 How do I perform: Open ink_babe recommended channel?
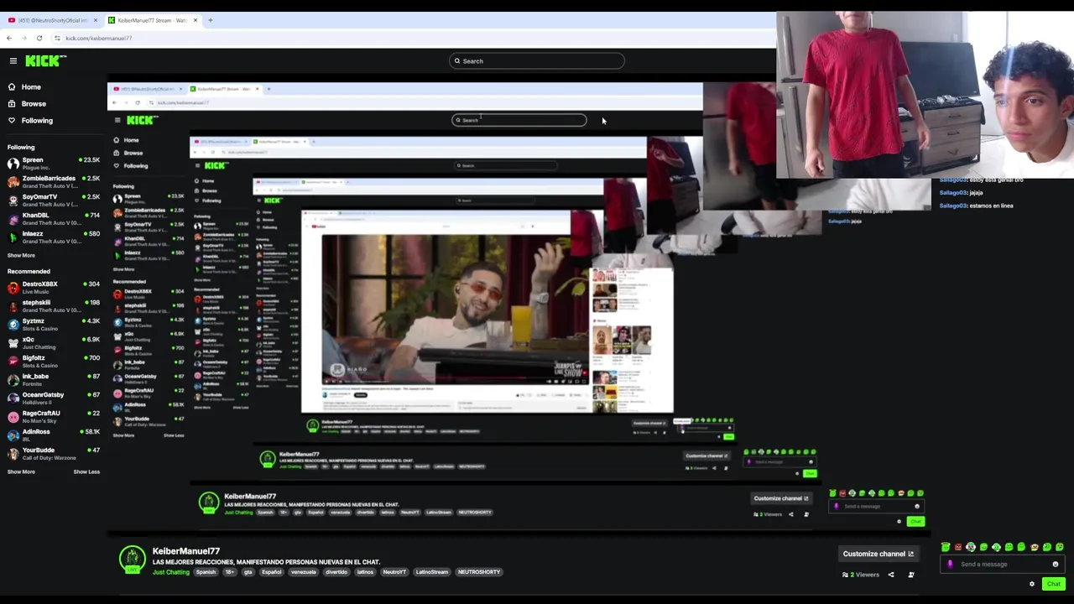pos(53,379)
